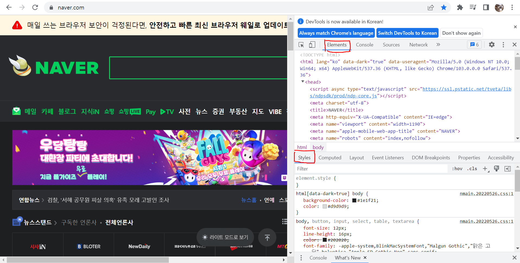Click the new style rule plus icon
The width and height of the screenshot is (520, 263).
click(x=485, y=169)
